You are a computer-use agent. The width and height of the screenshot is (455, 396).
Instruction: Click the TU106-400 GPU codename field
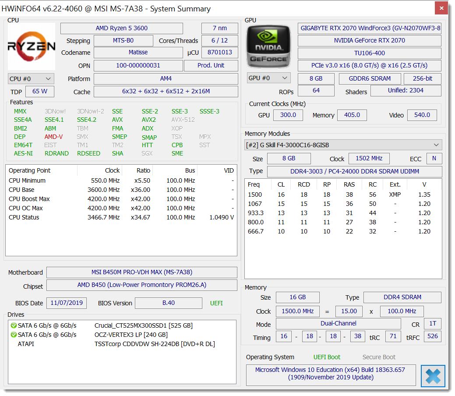coord(370,53)
